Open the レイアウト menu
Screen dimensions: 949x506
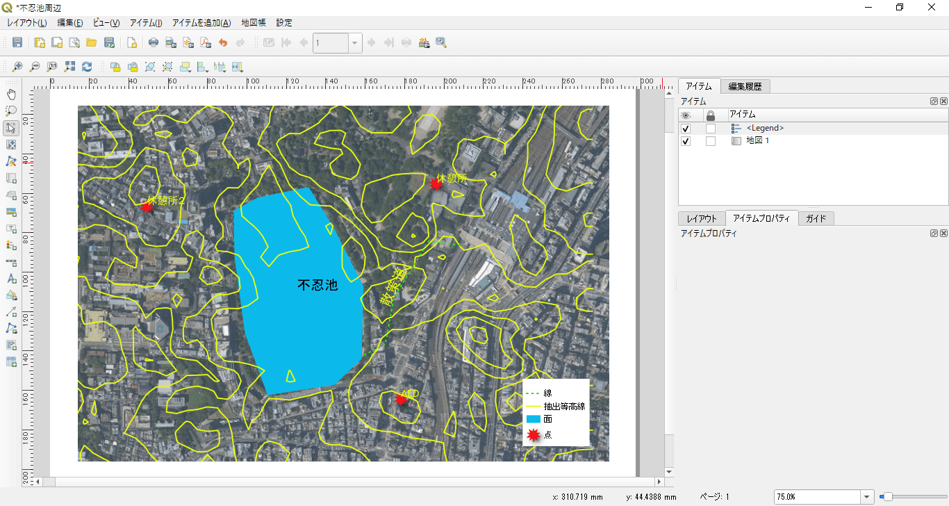click(x=27, y=23)
